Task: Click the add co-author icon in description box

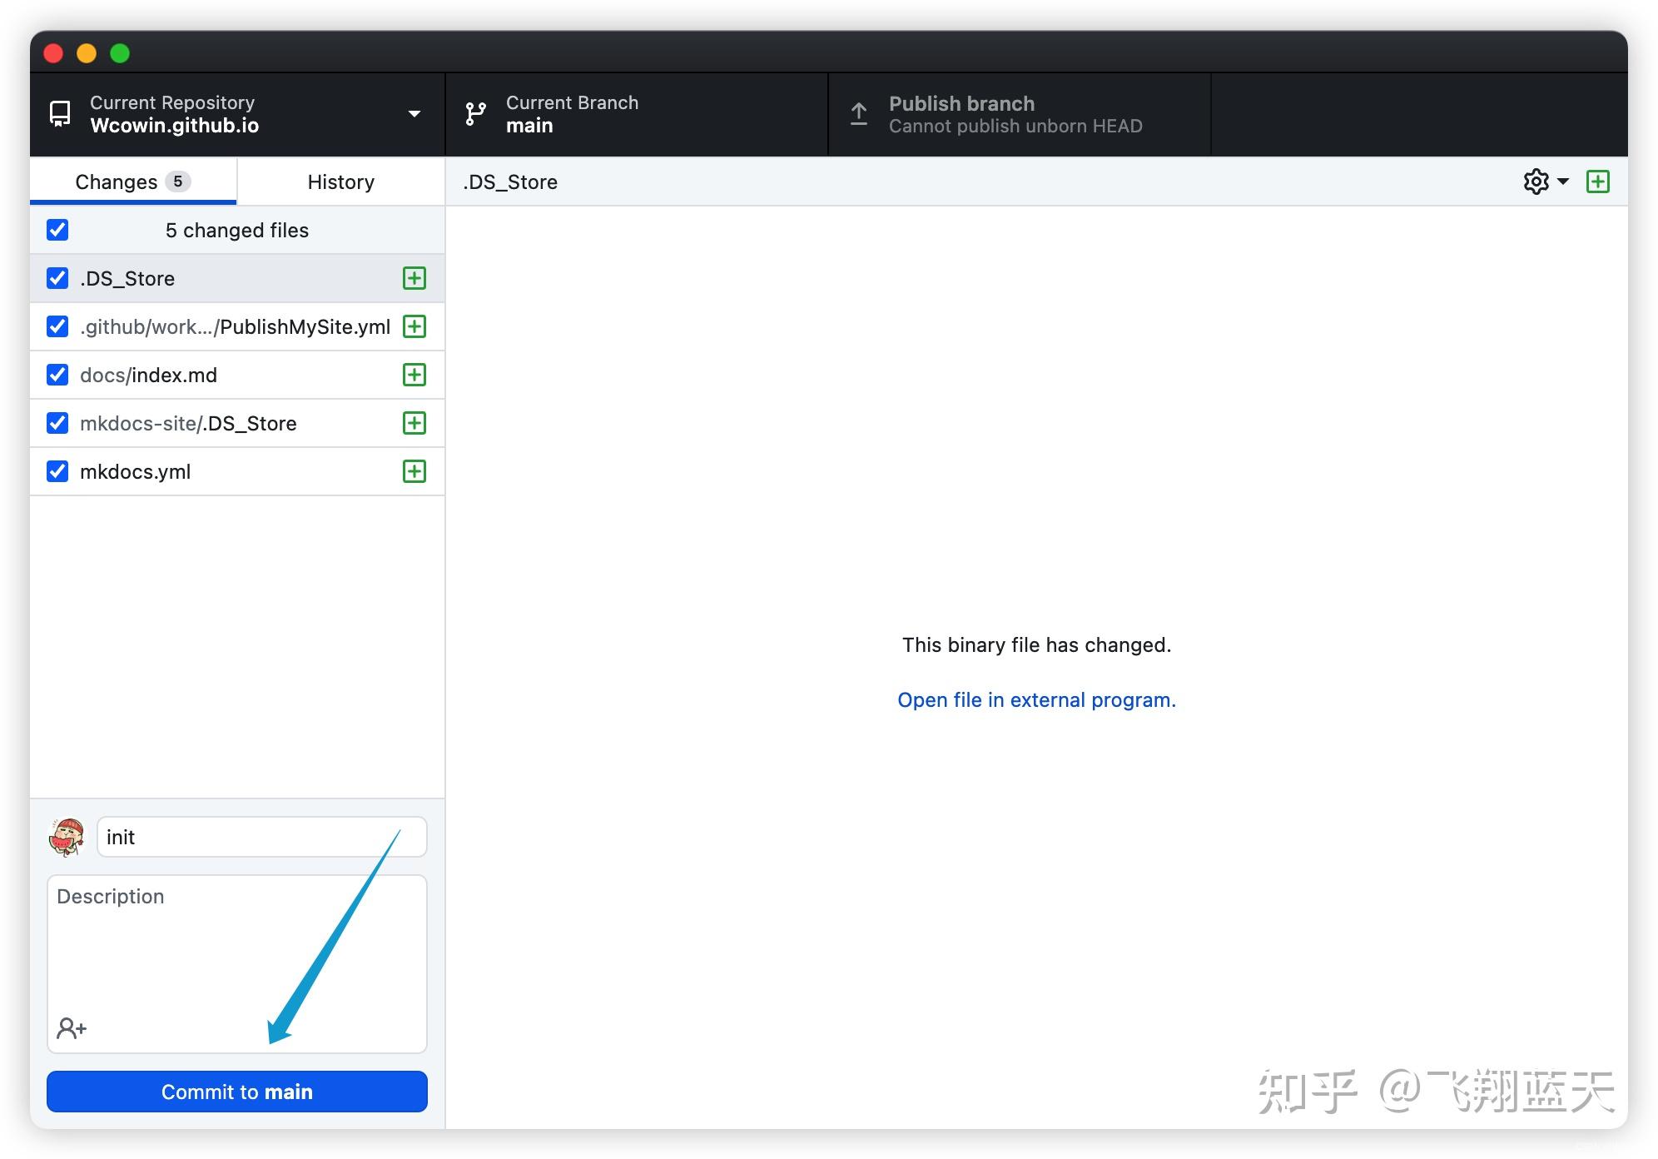Action: (x=71, y=1027)
